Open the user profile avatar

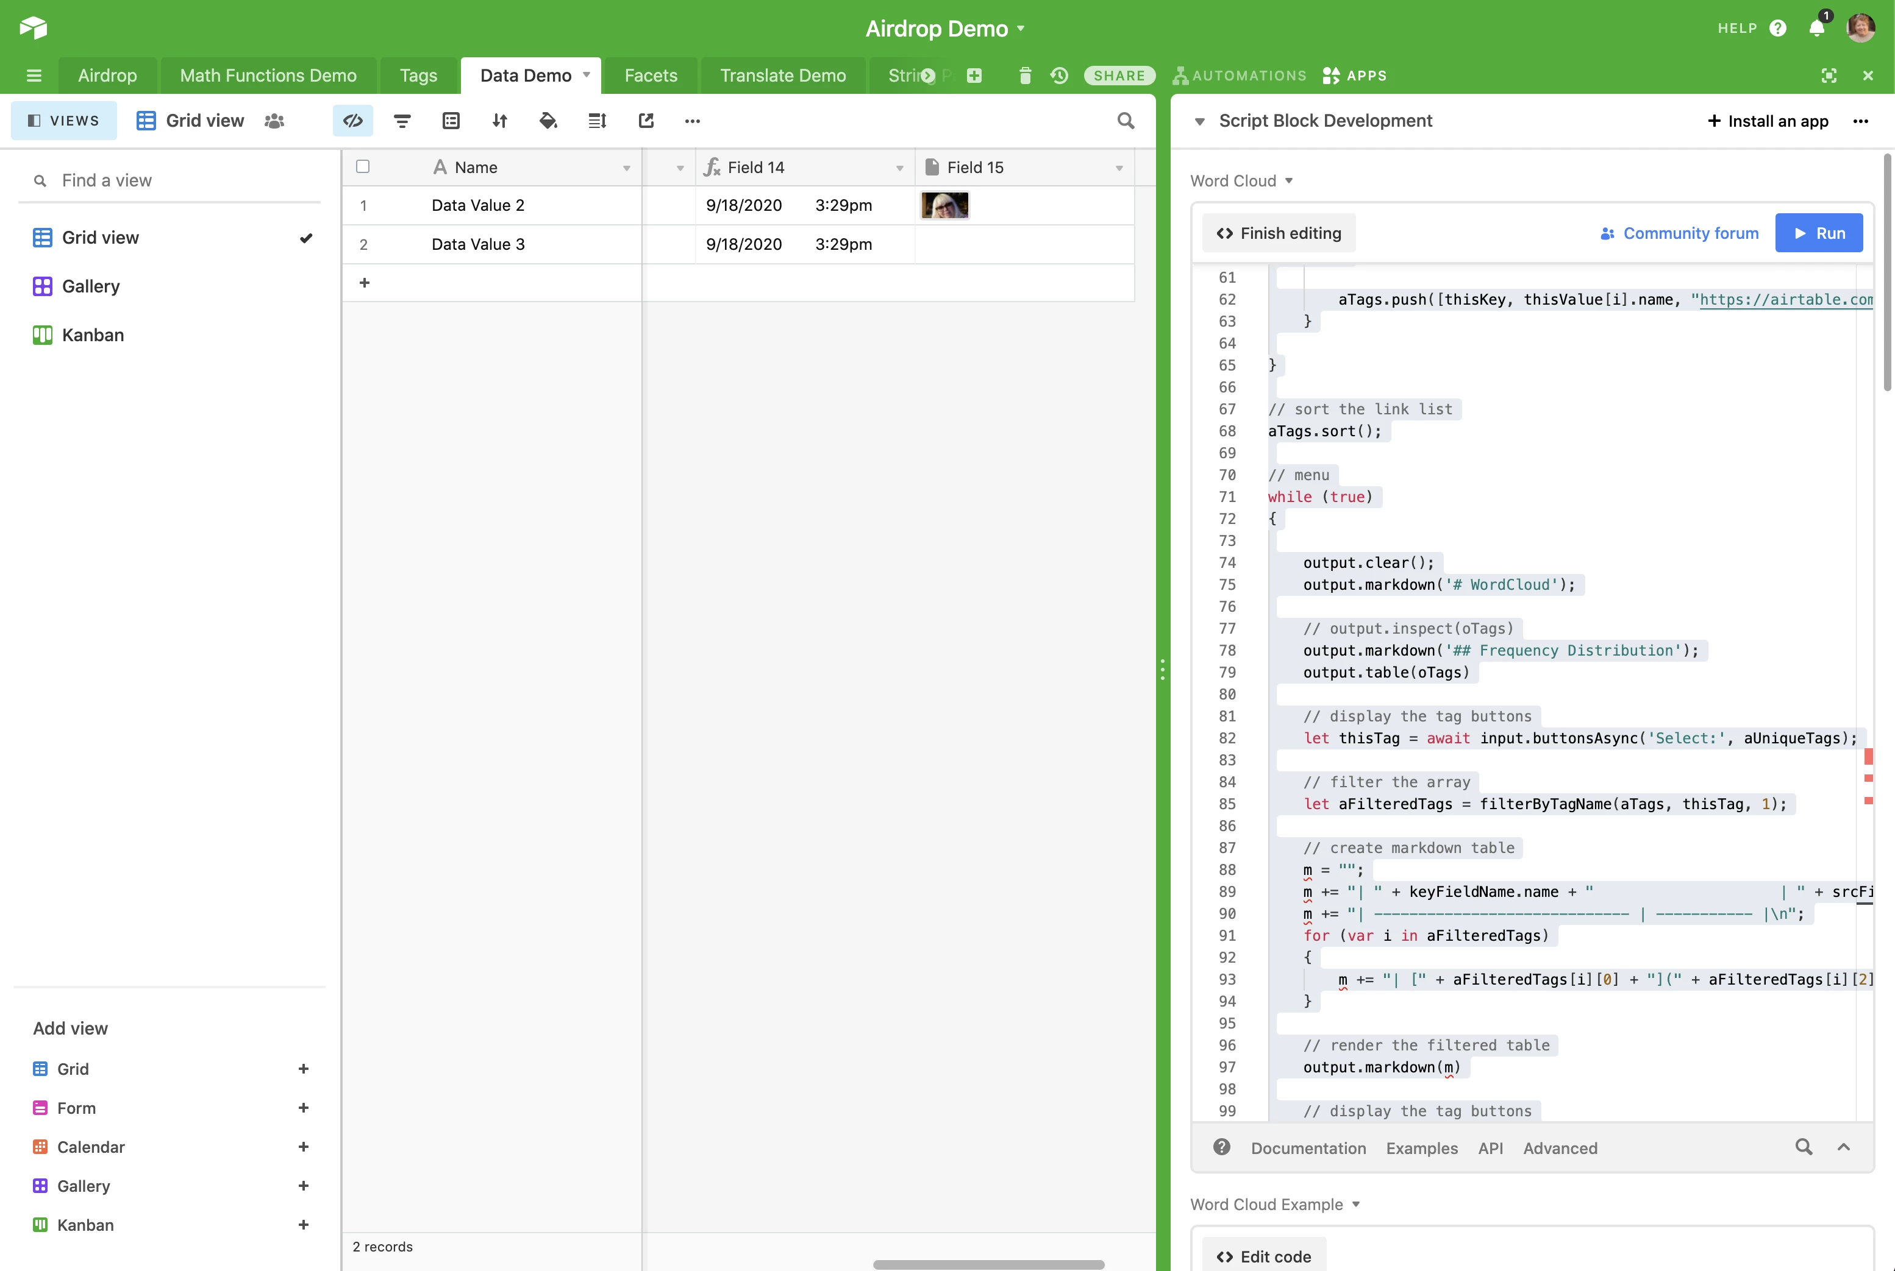pyautogui.click(x=1861, y=29)
